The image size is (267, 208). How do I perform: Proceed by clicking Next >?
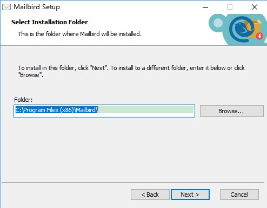[x=190, y=195]
